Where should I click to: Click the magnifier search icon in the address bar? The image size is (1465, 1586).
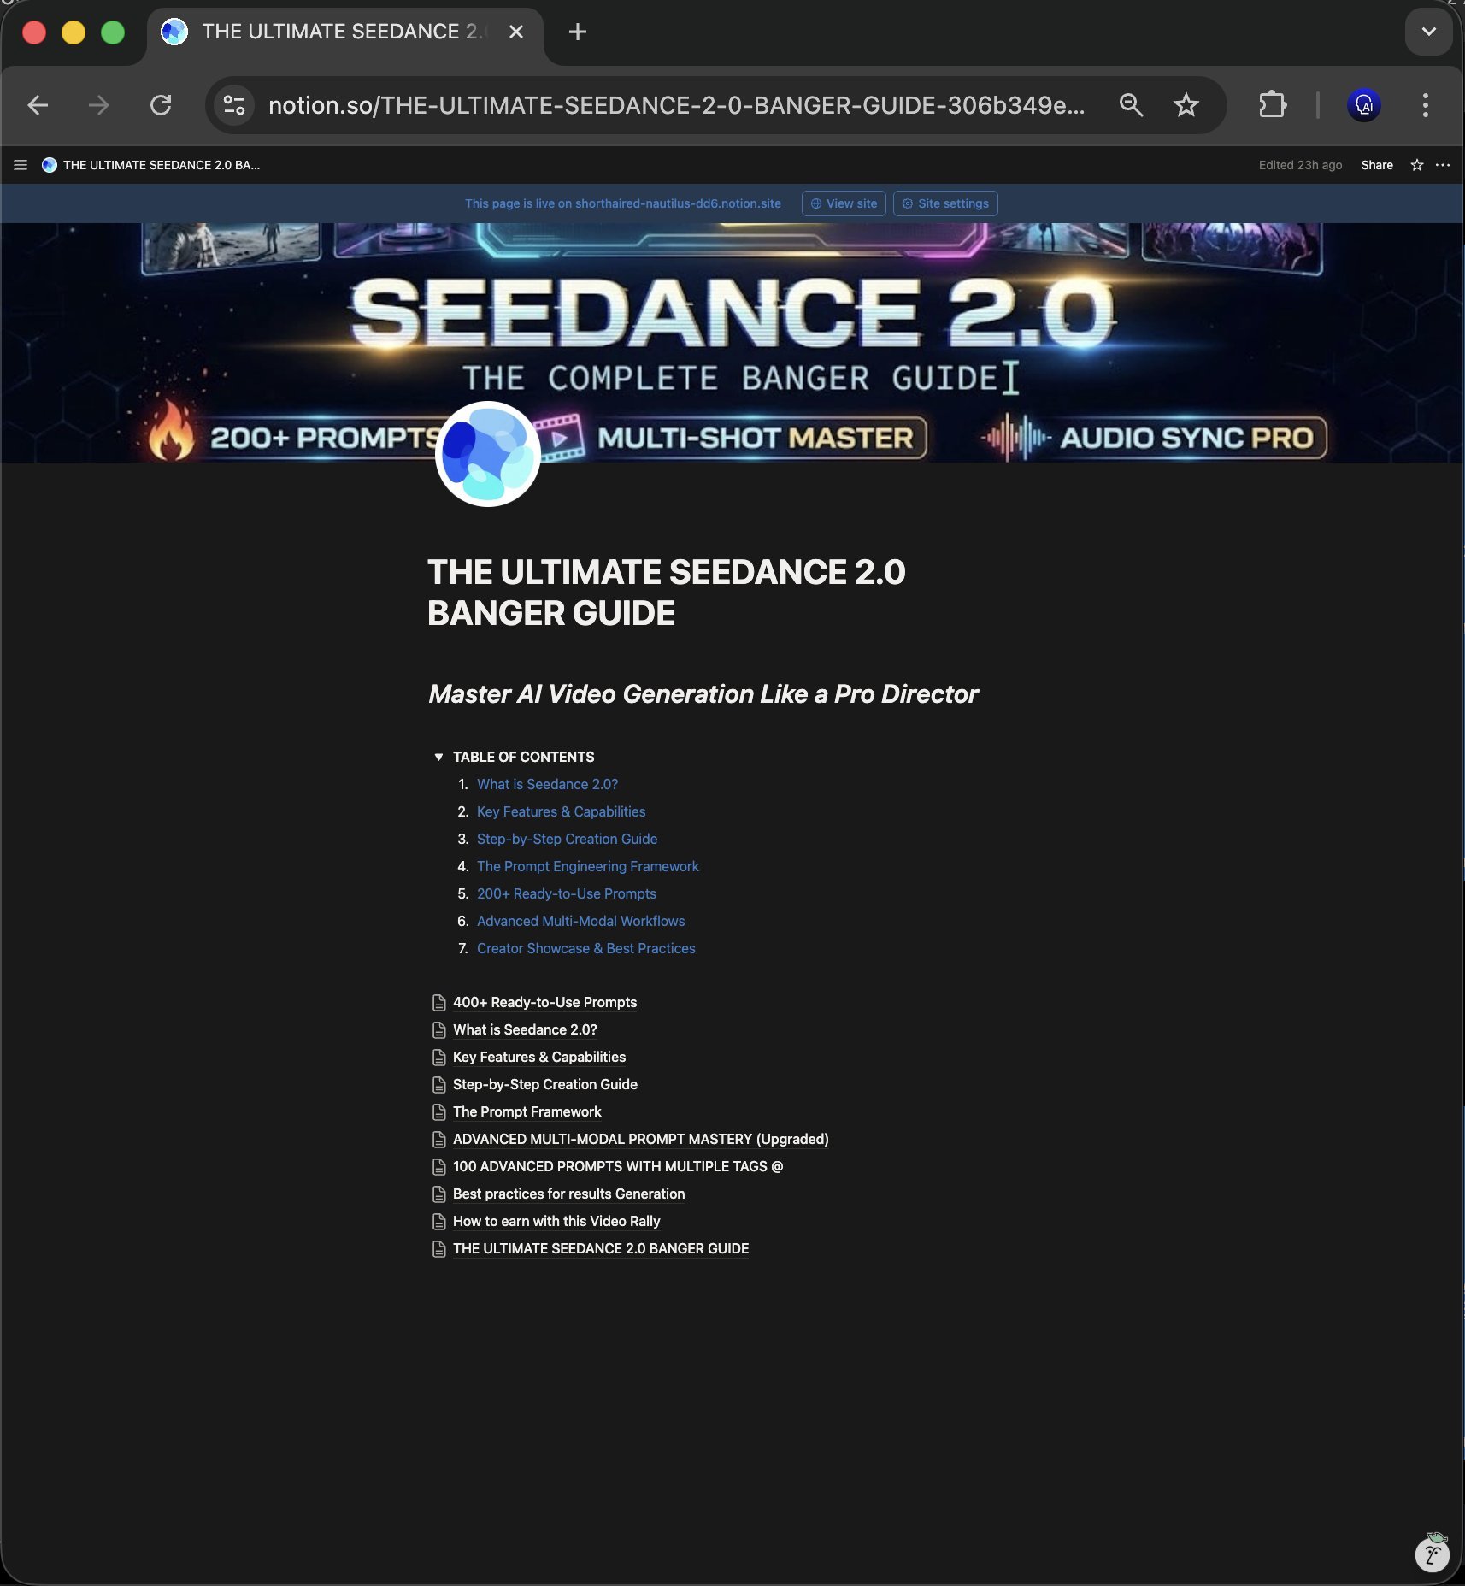click(x=1130, y=105)
